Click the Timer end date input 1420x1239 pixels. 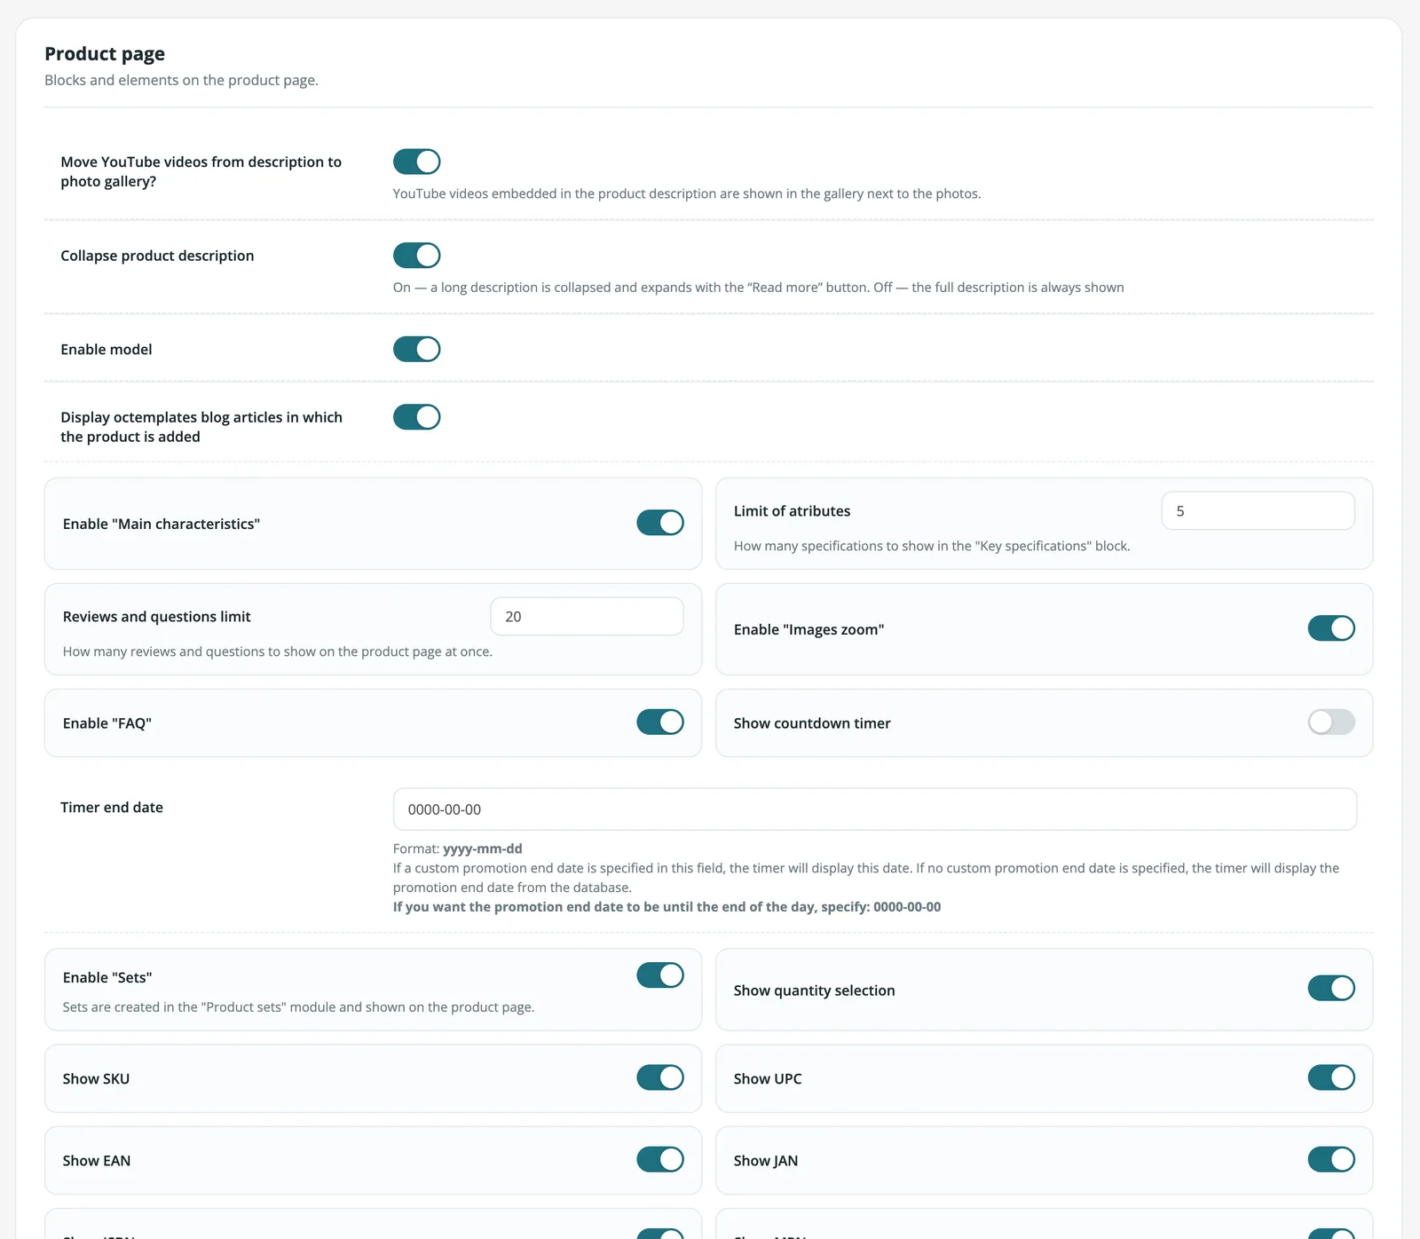(x=874, y=809)
